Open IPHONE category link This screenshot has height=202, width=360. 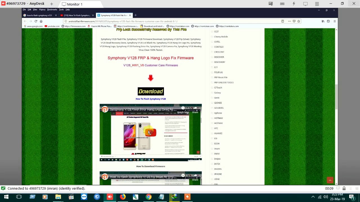(218, 174)
